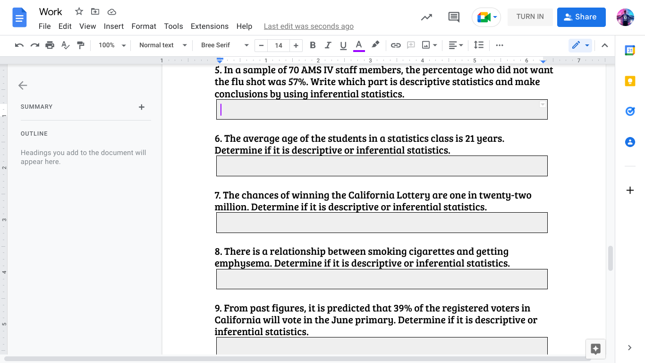The height and width of the screenshot is (363, 645).
Task: Redo the last action
Action: pyautogui.click(x=34, y=45)
